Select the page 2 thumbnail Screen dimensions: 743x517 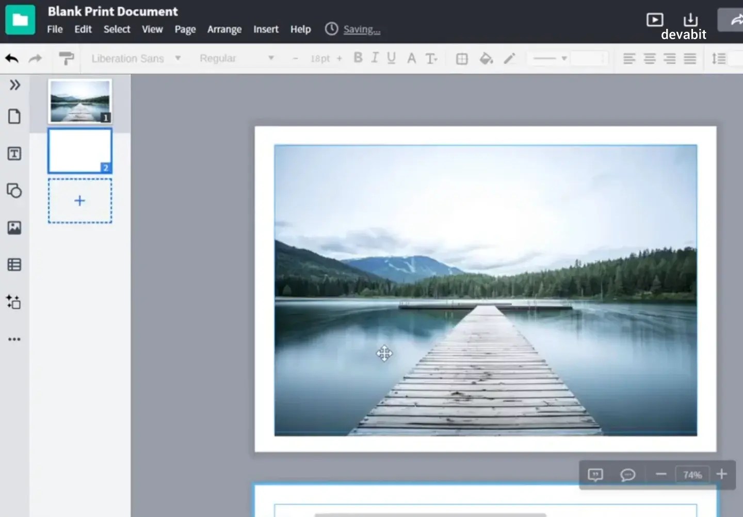pos(79,151)
